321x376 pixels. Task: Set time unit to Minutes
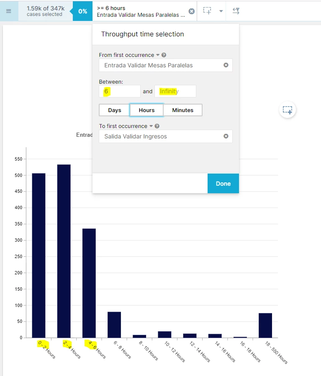[182, 110]
